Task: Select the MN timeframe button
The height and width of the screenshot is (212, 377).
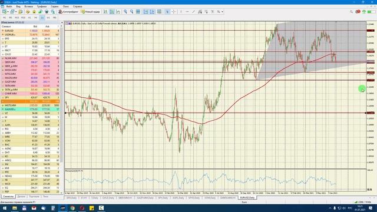Action: 55,18
